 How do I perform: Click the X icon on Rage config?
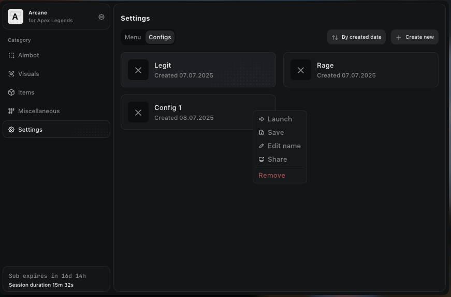301,70
